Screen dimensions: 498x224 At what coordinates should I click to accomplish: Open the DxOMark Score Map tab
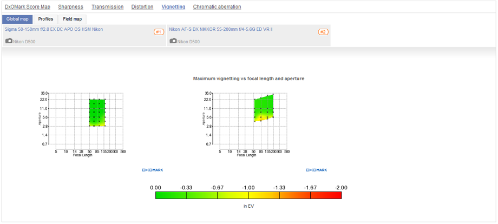click(x=27, y=6)
